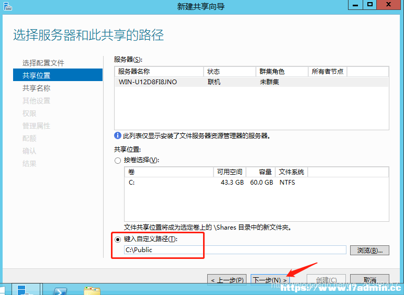
Task: Sort the server list by 服务器名称
Action: tap(159, 72)
